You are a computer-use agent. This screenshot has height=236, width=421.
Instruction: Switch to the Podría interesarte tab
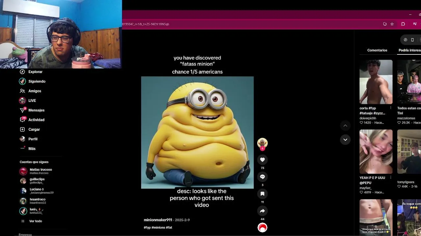click(409, 50)
